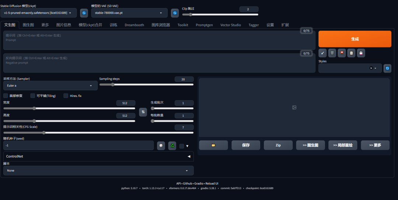This screenshot has width=398, height=200.
Task: Open the 脚本 None dropdown
Action: tap(98, 171)
